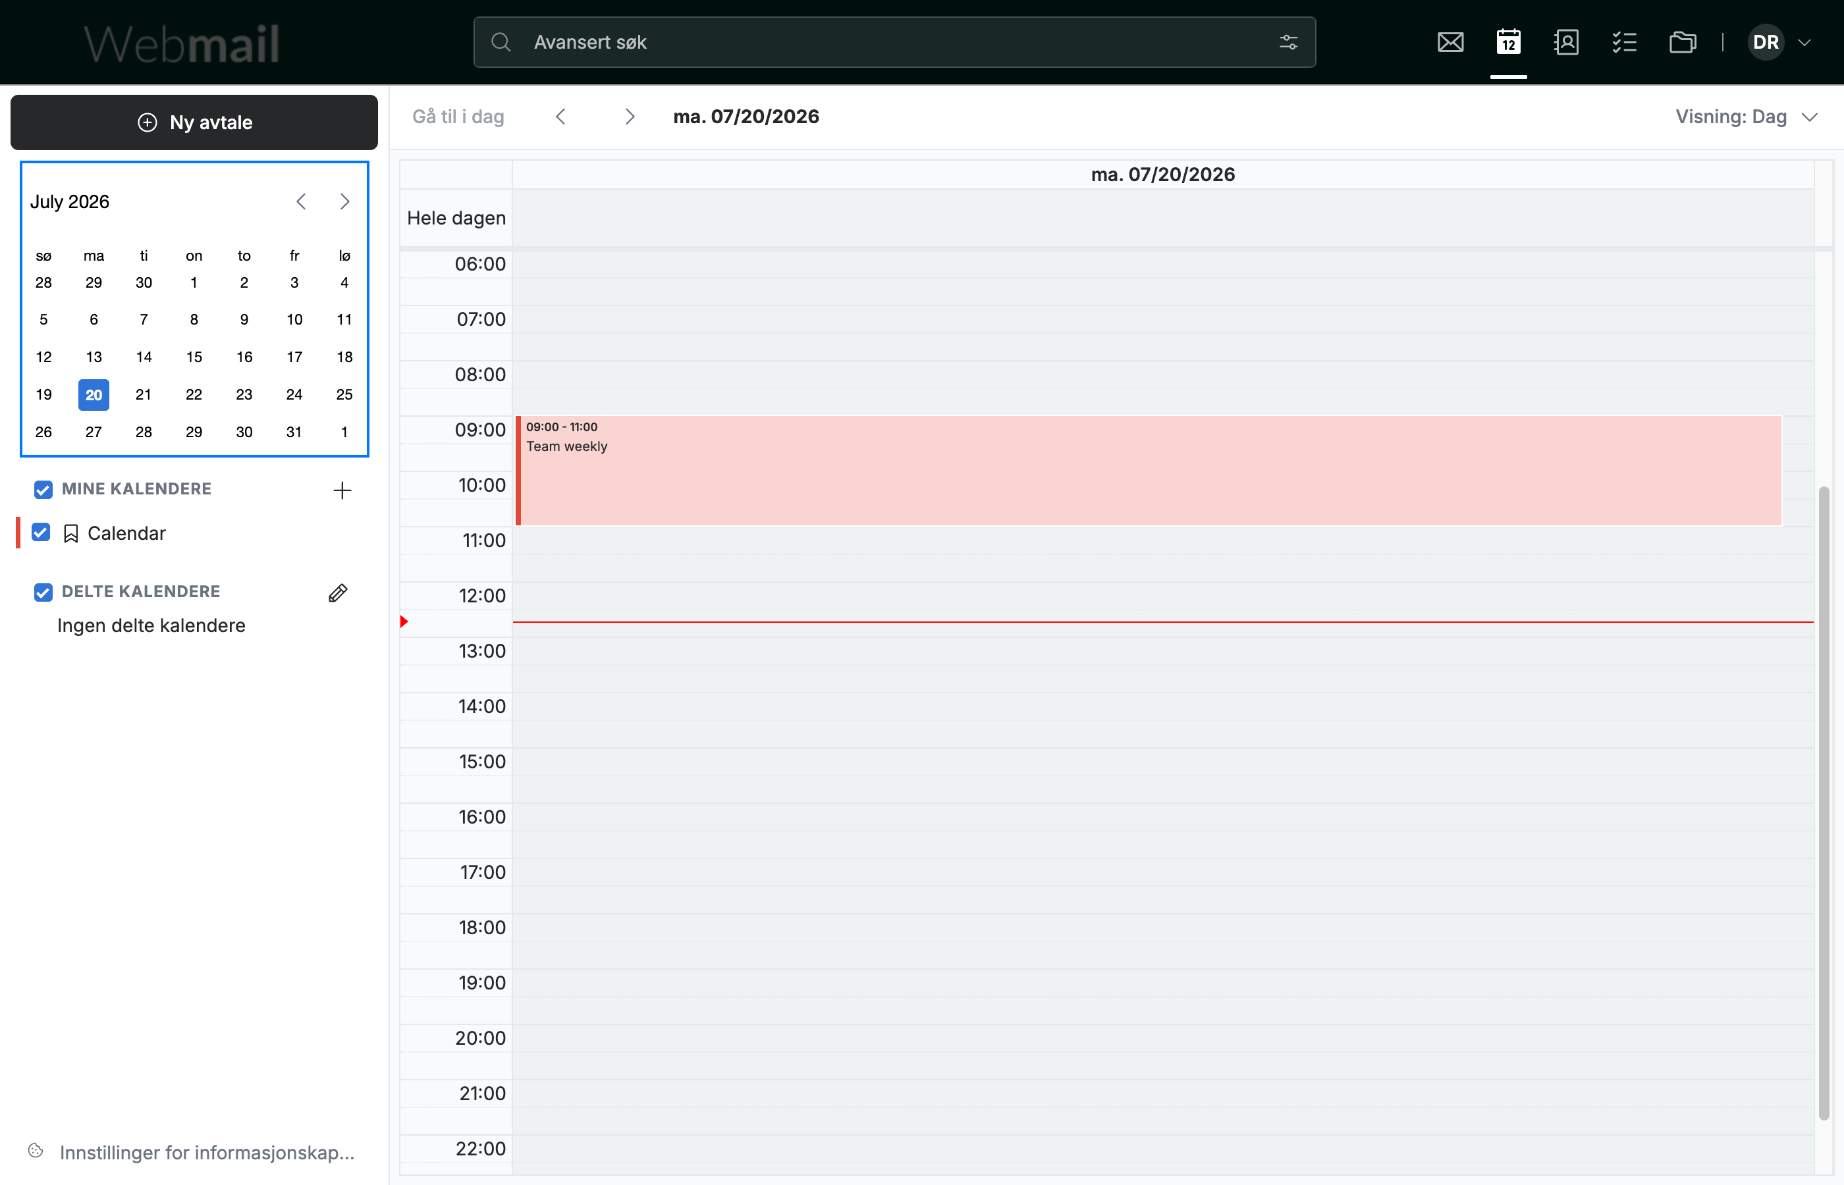This screenshot has width=1844, height=1185.
Task: Open the Calendar module icon
Action: 1507,42
